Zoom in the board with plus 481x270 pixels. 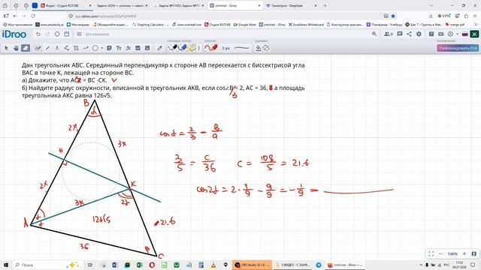click(464, 253)
